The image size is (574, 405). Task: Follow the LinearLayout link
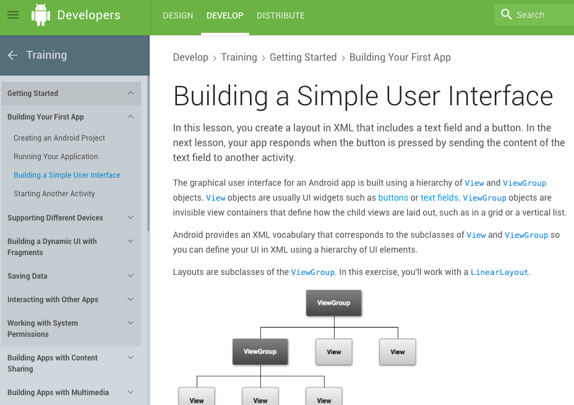pos(499,272)
